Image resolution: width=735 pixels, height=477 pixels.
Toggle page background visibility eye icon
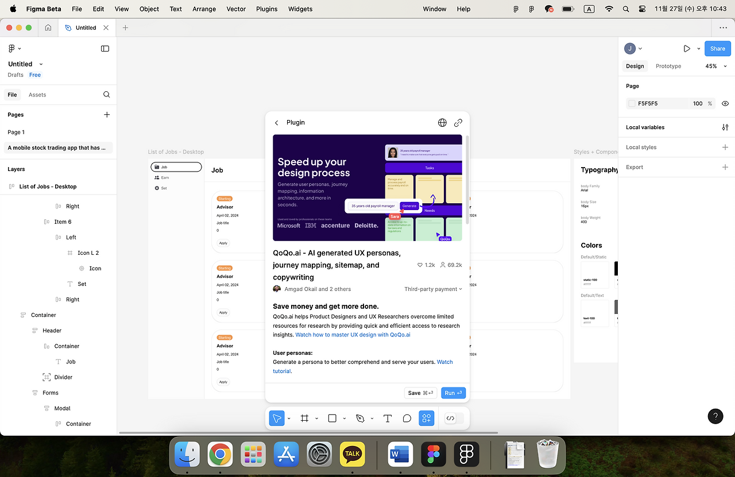point(725,104)
